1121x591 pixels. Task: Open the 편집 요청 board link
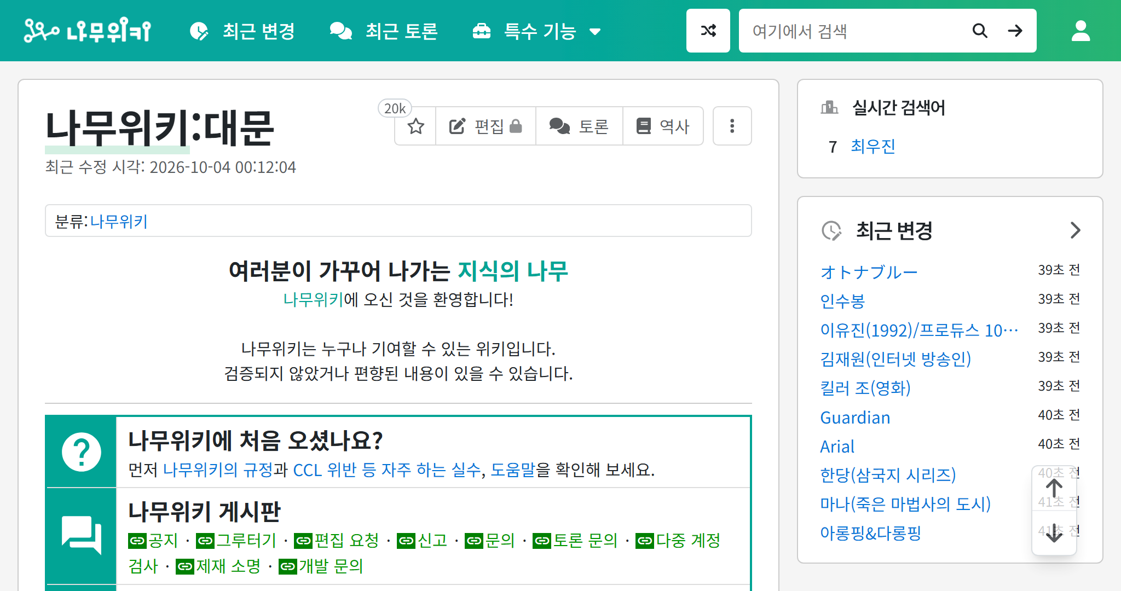[337, 541]
